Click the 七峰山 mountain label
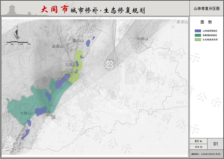Viewport: 224px width, 159px height. click(x=26, y=113)
